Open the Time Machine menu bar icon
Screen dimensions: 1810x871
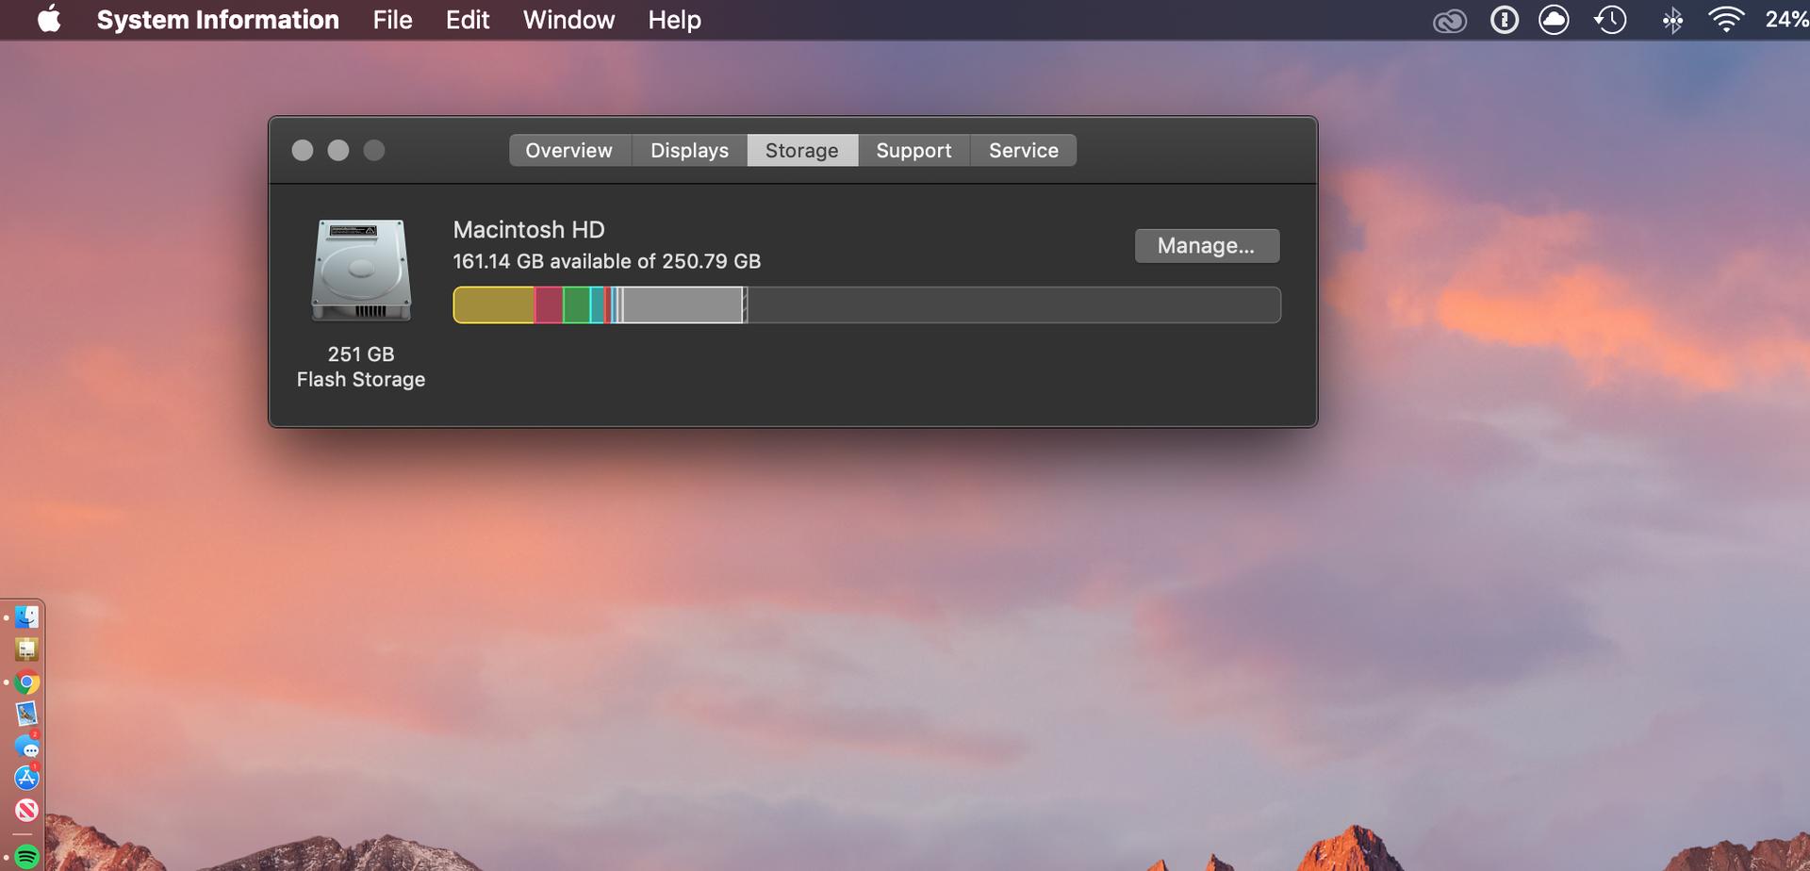[x=1610, y=20]
